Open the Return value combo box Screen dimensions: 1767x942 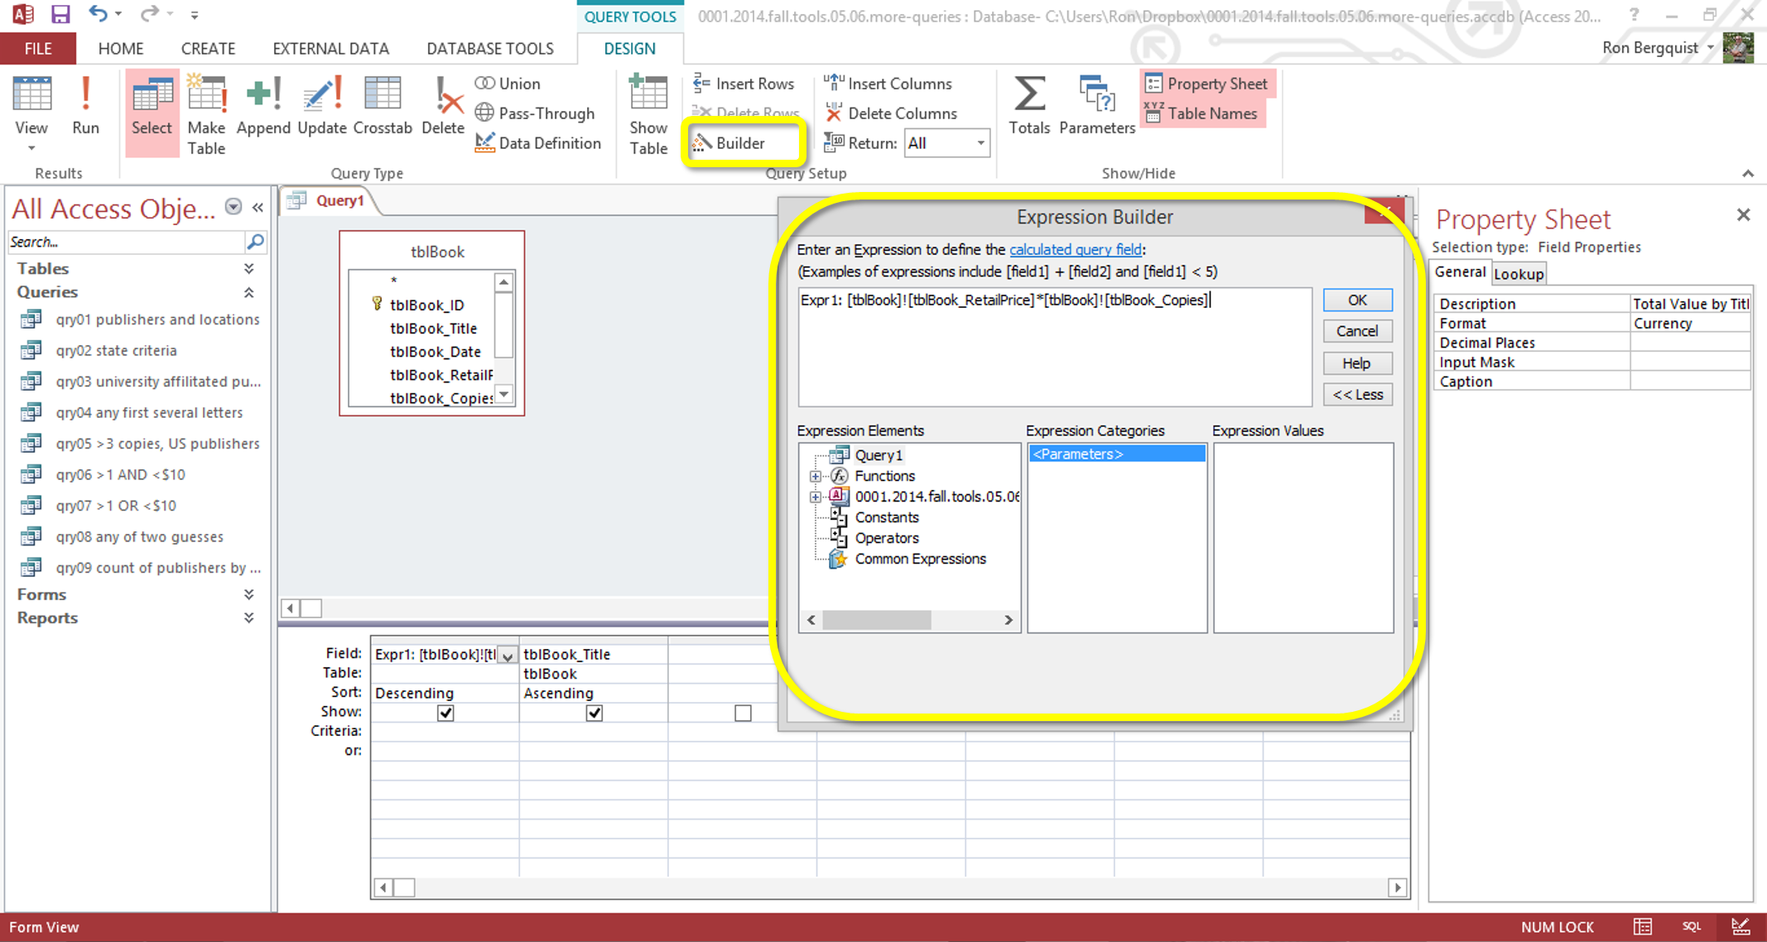pyautogui.click(x=980, y=143)
